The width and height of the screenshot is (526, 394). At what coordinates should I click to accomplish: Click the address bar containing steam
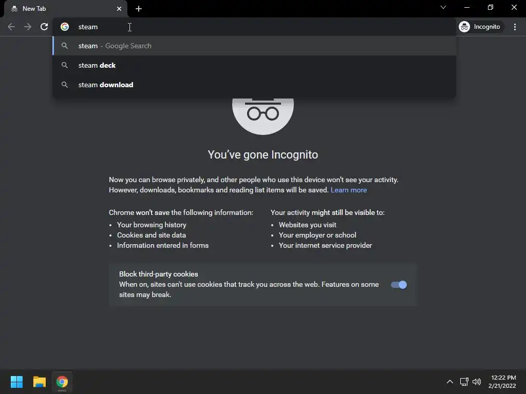[254, 27]
